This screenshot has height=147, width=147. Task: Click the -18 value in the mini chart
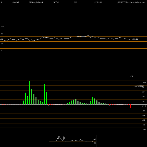pos(95,139)
